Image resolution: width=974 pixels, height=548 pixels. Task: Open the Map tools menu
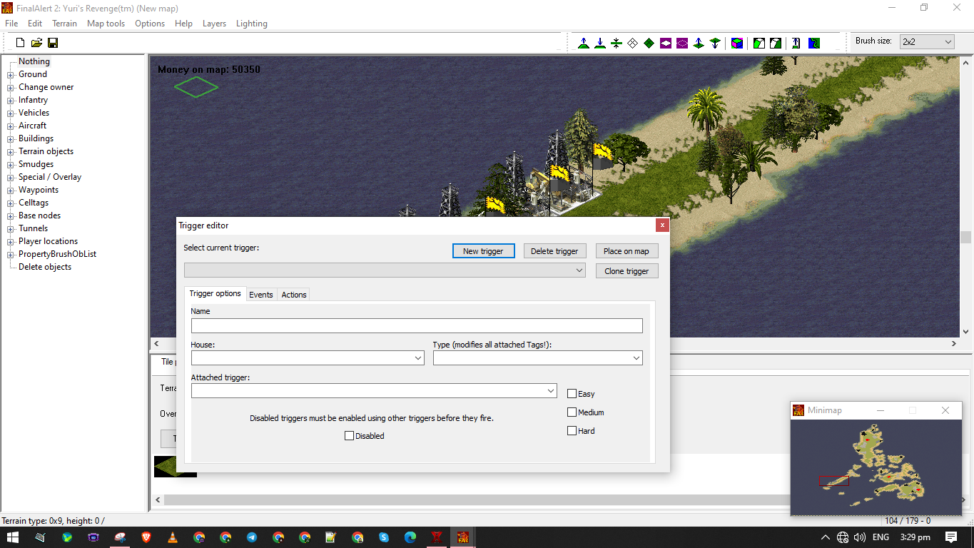[106, 24]
